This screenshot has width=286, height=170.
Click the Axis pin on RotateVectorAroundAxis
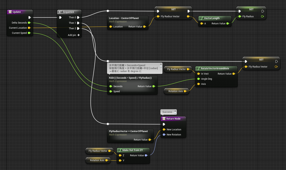[199, 84]
